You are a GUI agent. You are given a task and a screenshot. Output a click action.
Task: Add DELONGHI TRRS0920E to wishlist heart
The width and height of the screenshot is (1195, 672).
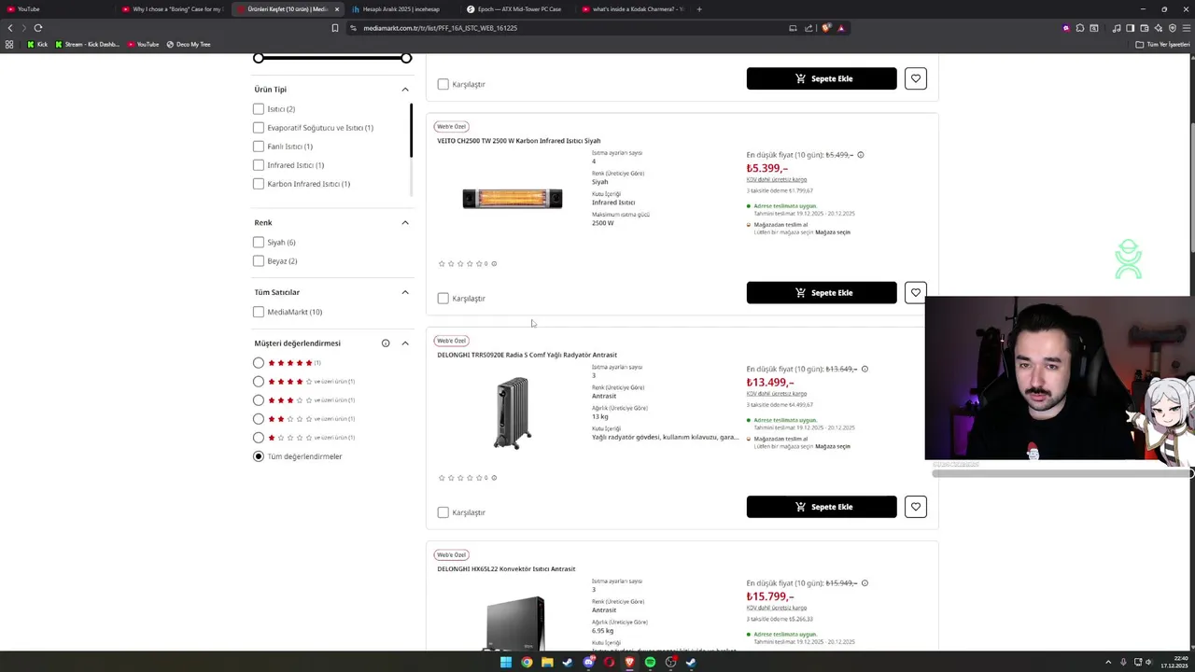tap(915, 507)
